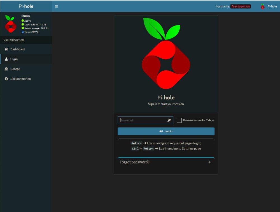Image resolution: width=280 pixels, height=212 pixels.
Task: Click the Pi-hole heading under the large logo
Action: point(166,98)
